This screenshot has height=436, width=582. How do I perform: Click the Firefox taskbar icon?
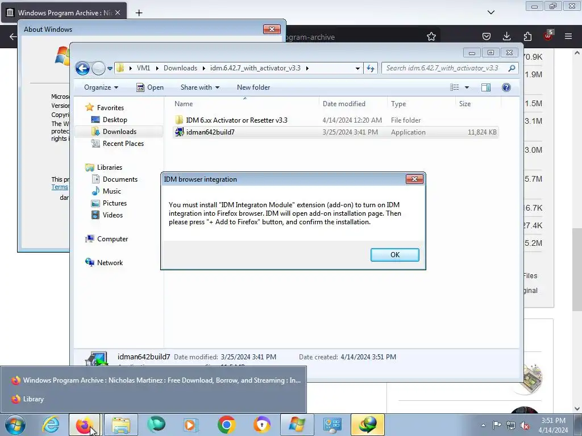click(85, 425)
